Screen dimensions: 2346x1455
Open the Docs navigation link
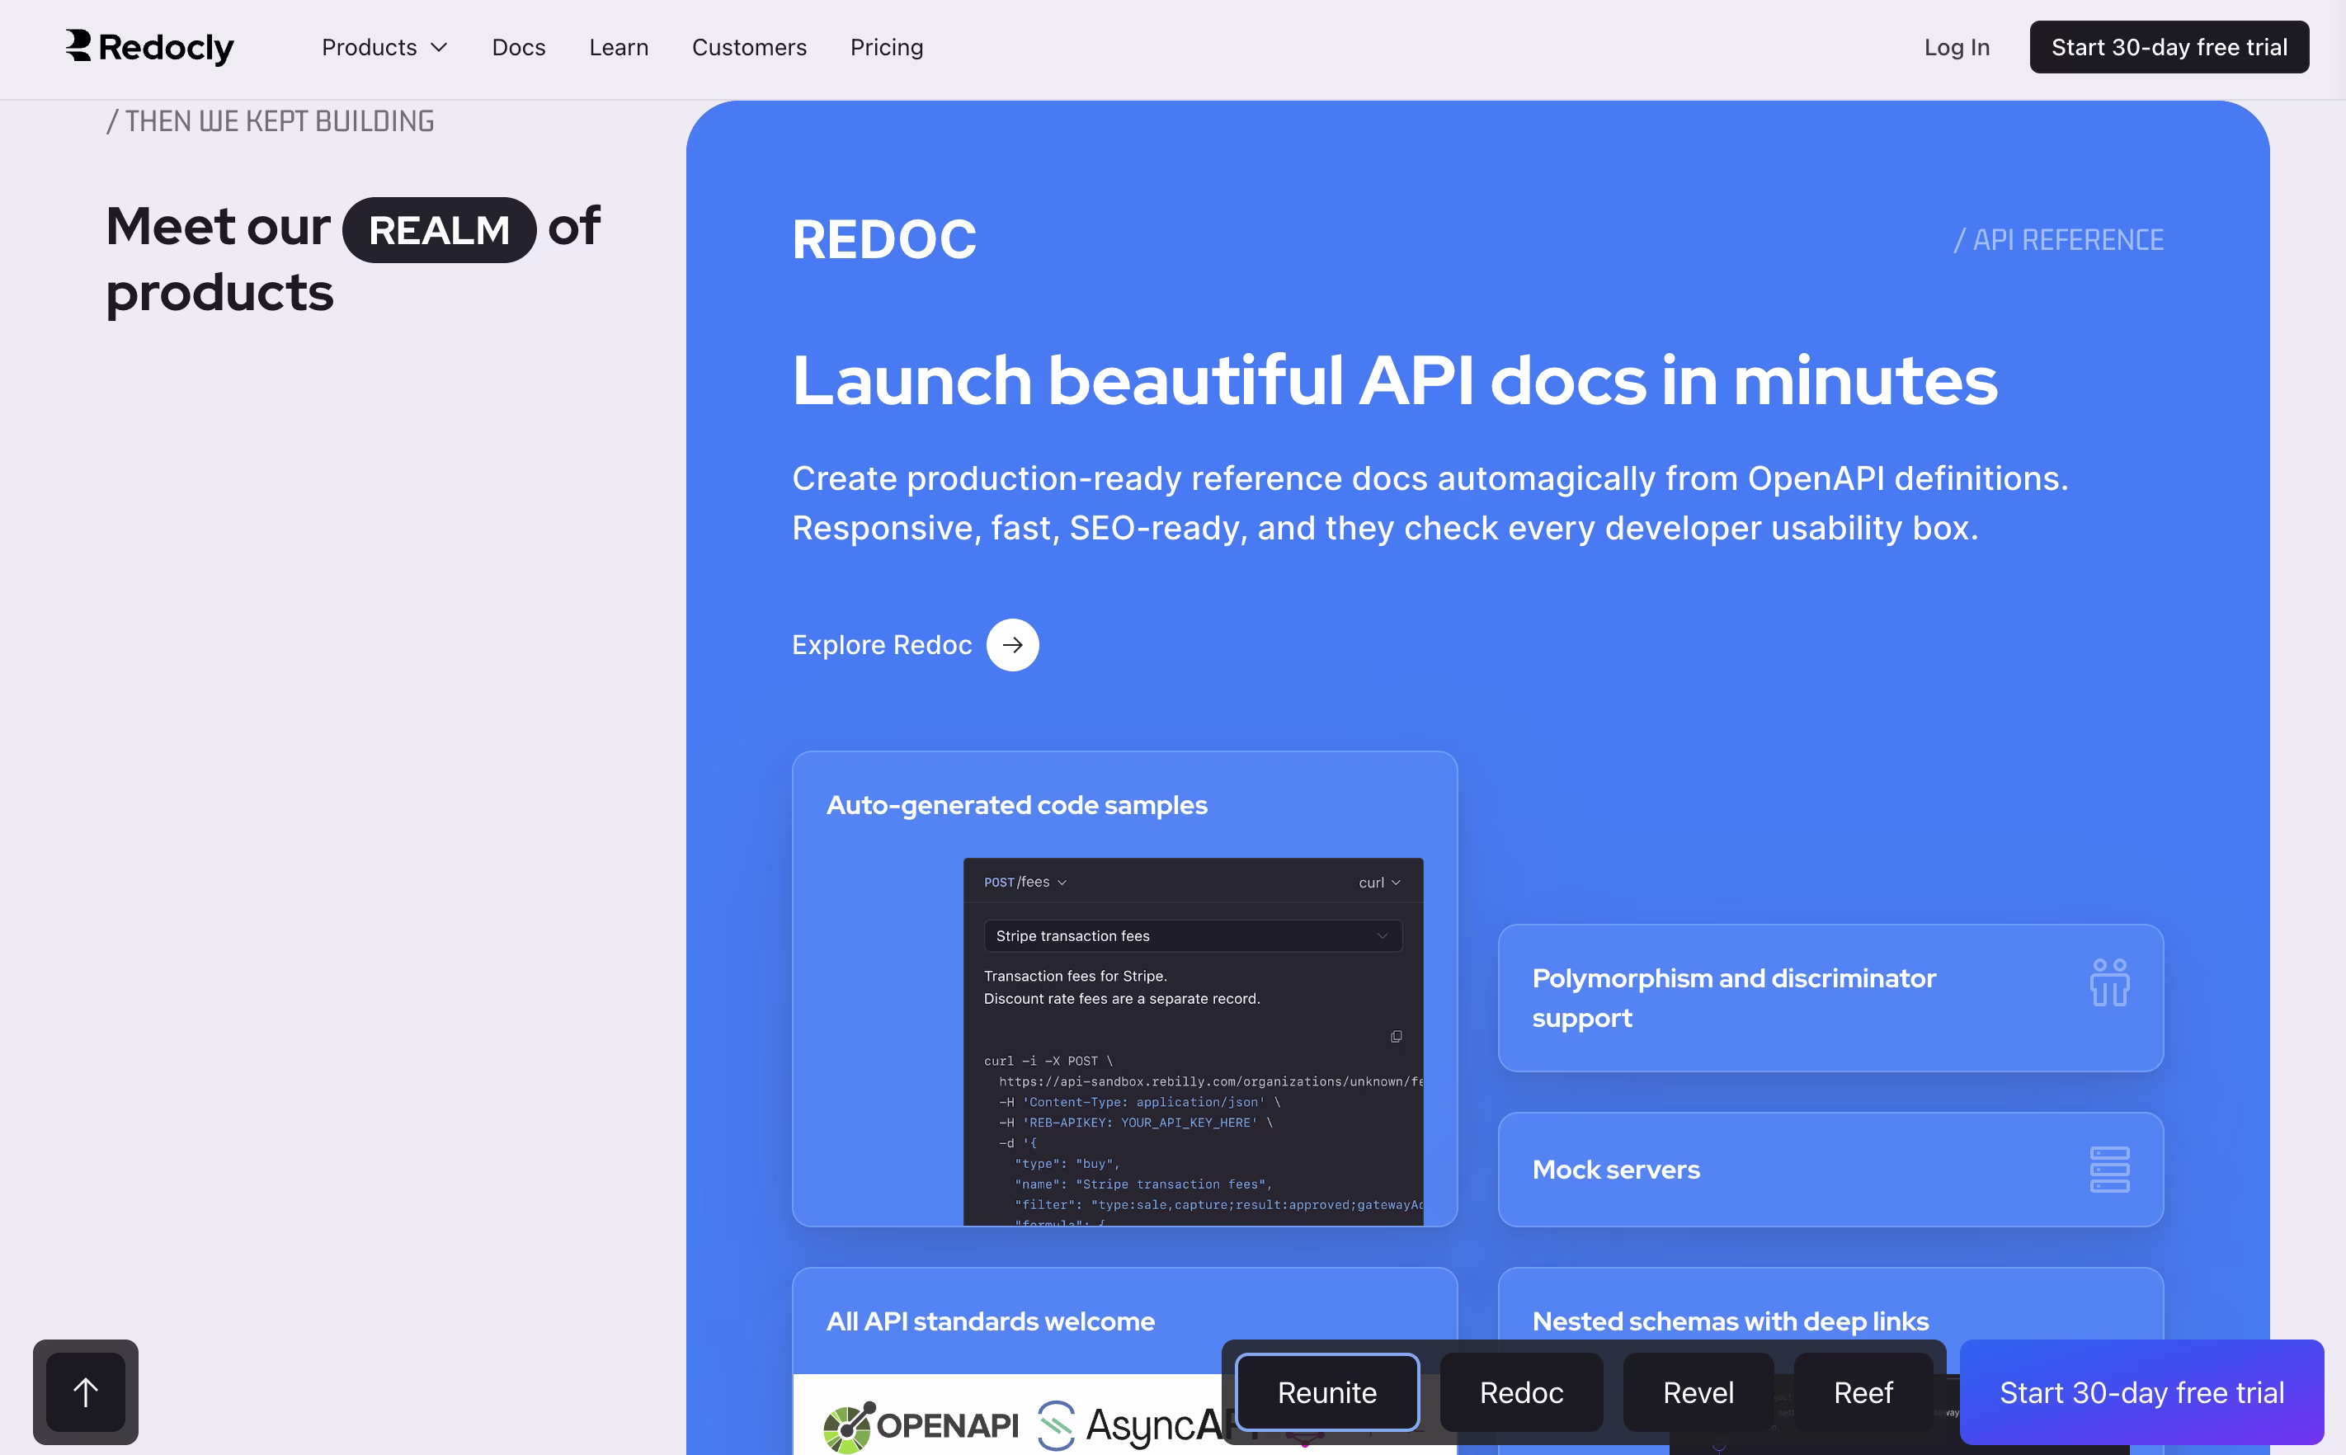coord(519,47)
